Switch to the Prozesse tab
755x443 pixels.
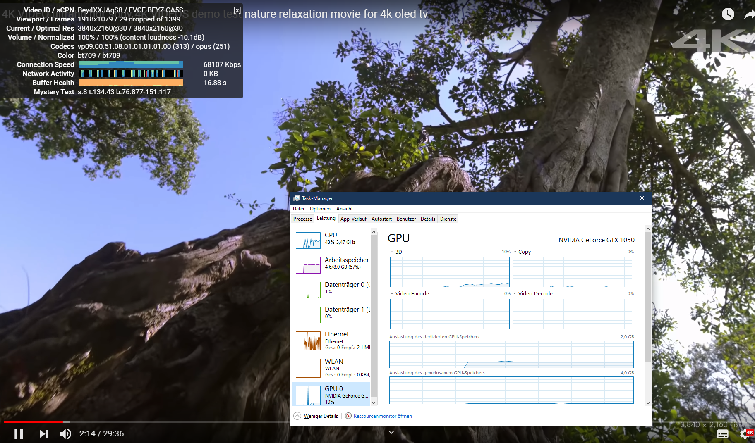(x=302, y=219)
